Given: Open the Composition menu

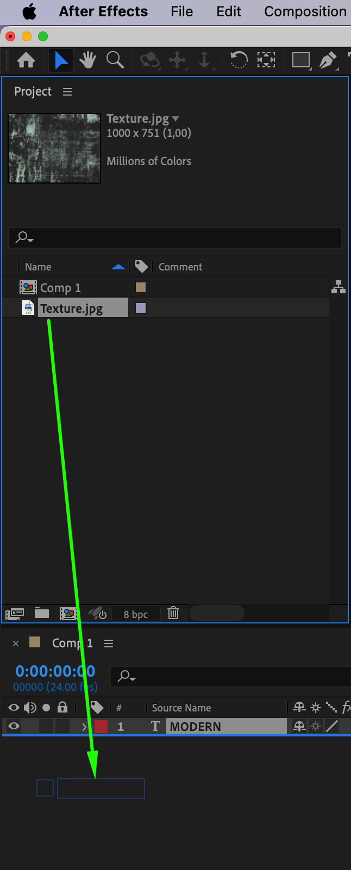Looking at the screenshot, I should click(x=305, y=11).
